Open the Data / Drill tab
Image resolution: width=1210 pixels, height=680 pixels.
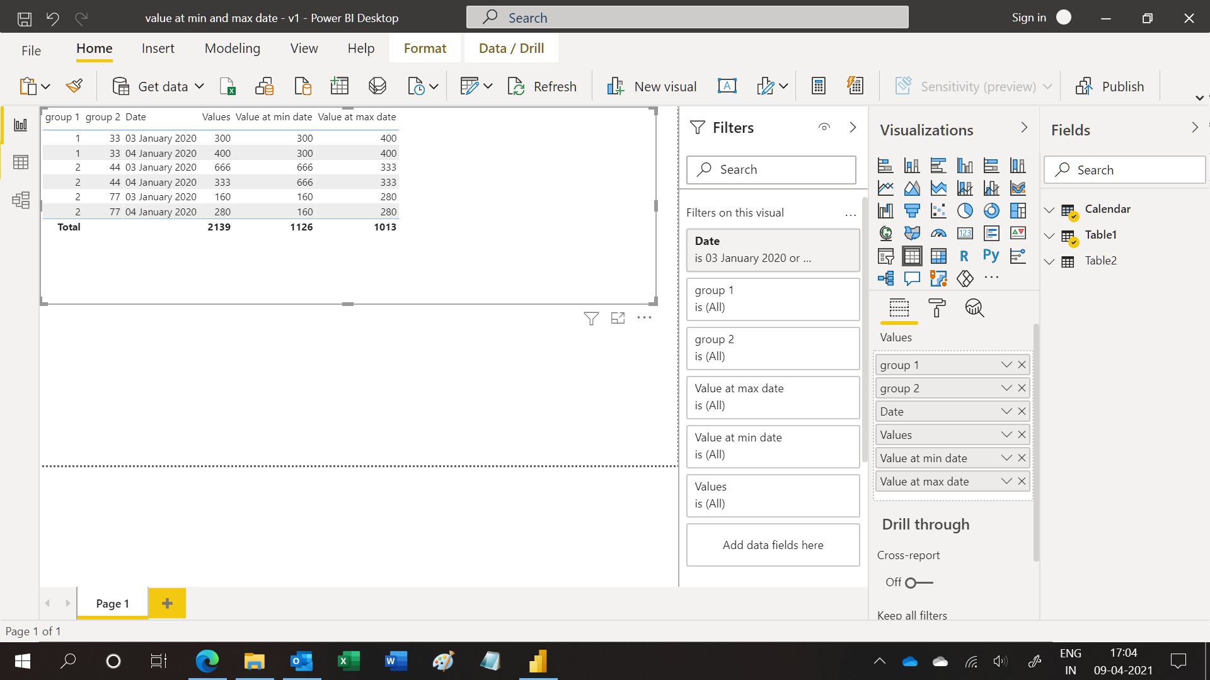click(x=511, y=48)
